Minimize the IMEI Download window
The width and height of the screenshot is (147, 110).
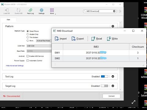[125, 31]
